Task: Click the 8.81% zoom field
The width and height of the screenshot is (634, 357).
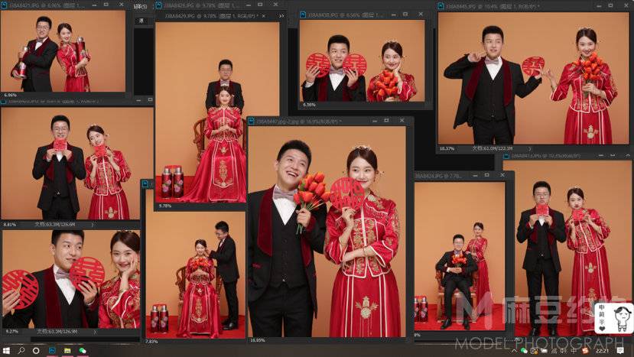Action: pyautogui.click(x=10, y=225)
